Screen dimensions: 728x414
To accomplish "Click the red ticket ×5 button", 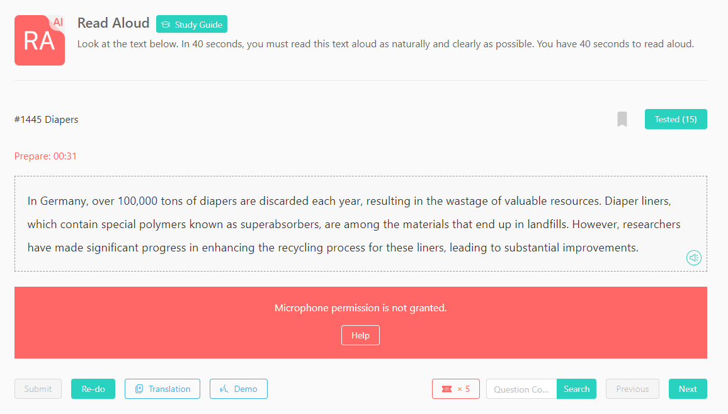I will coord(456,389).
